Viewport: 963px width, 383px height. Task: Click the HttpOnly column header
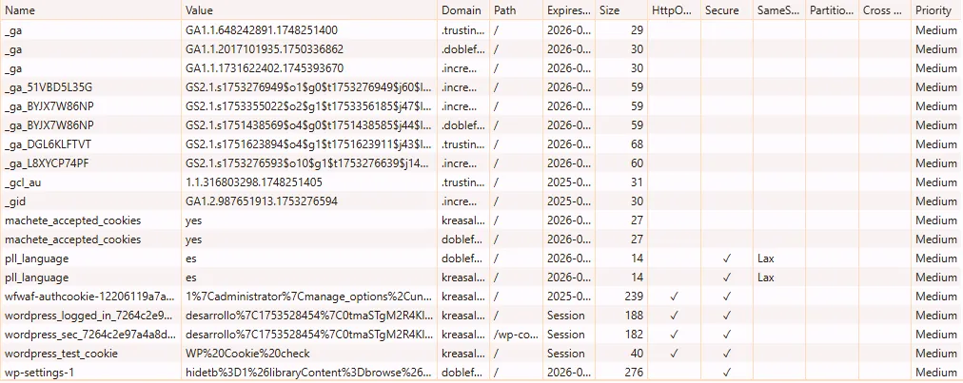(674, 10)
